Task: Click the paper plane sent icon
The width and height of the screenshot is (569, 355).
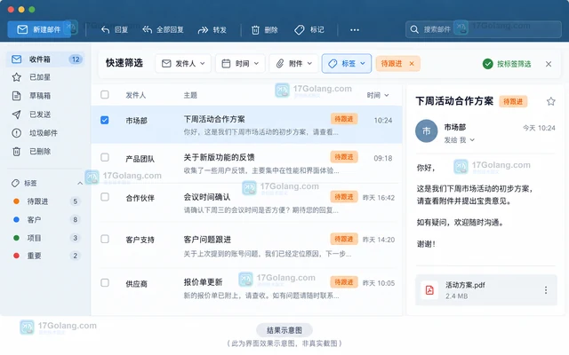Action: pyautogui.click(x=16, y=114)
